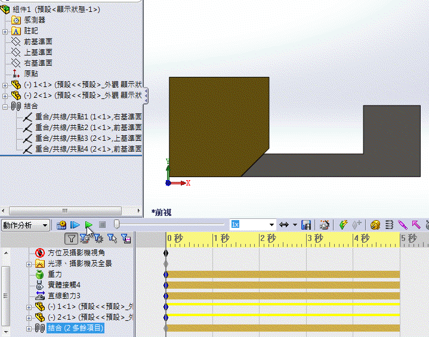This screenshot has width=429, height=337.
Task: Add a Spring using toolbar icon
Action: tap(389, 225)
